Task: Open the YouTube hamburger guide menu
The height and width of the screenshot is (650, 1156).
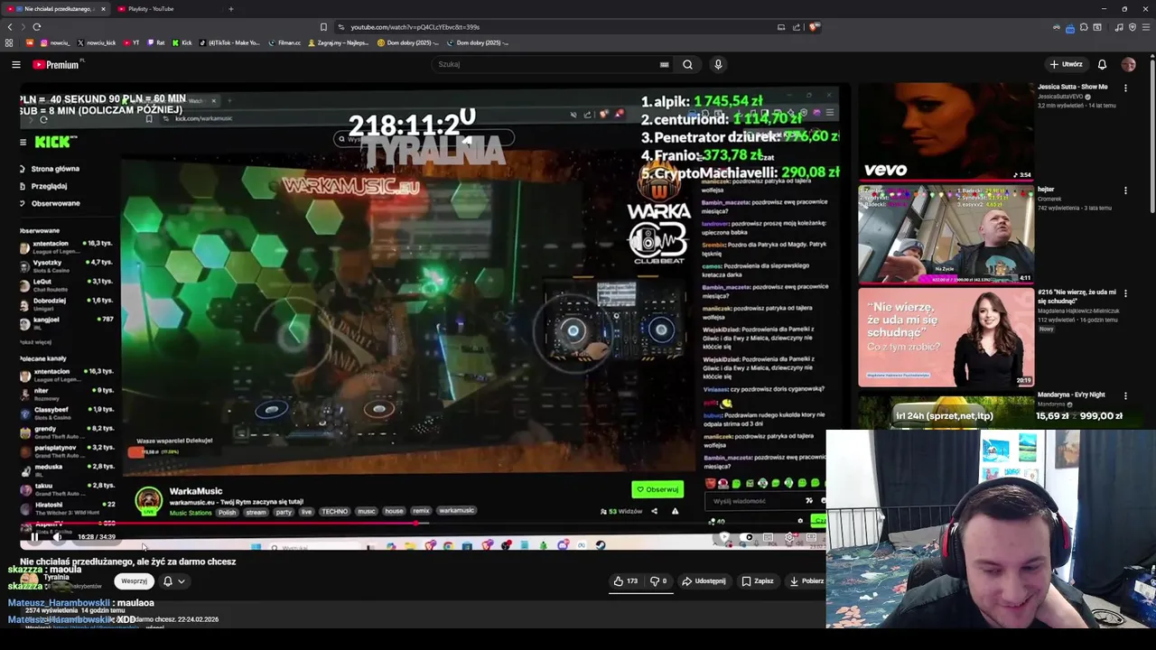Action: pos(16,64)
